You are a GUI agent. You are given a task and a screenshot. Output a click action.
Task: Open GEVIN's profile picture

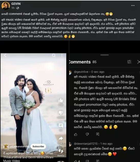click(x=6, y=6)
